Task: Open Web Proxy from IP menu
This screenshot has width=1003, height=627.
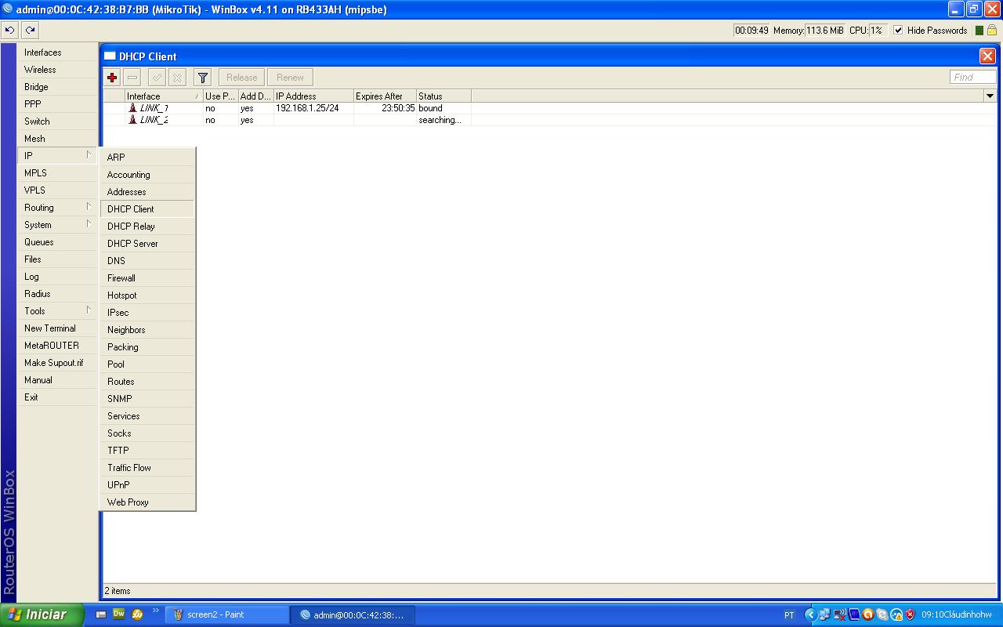Action: [x=147, y=502]
